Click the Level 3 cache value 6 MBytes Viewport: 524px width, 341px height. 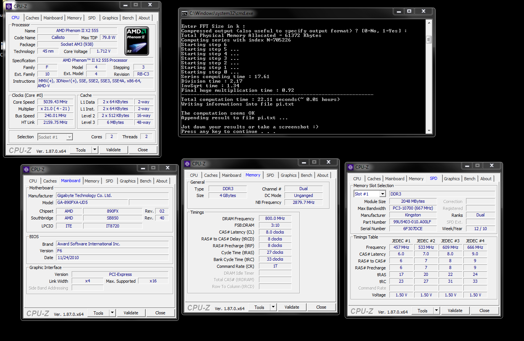coord(115,123)
